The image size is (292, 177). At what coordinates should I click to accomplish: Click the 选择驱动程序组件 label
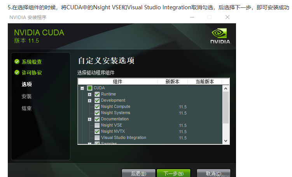(96, 73)
